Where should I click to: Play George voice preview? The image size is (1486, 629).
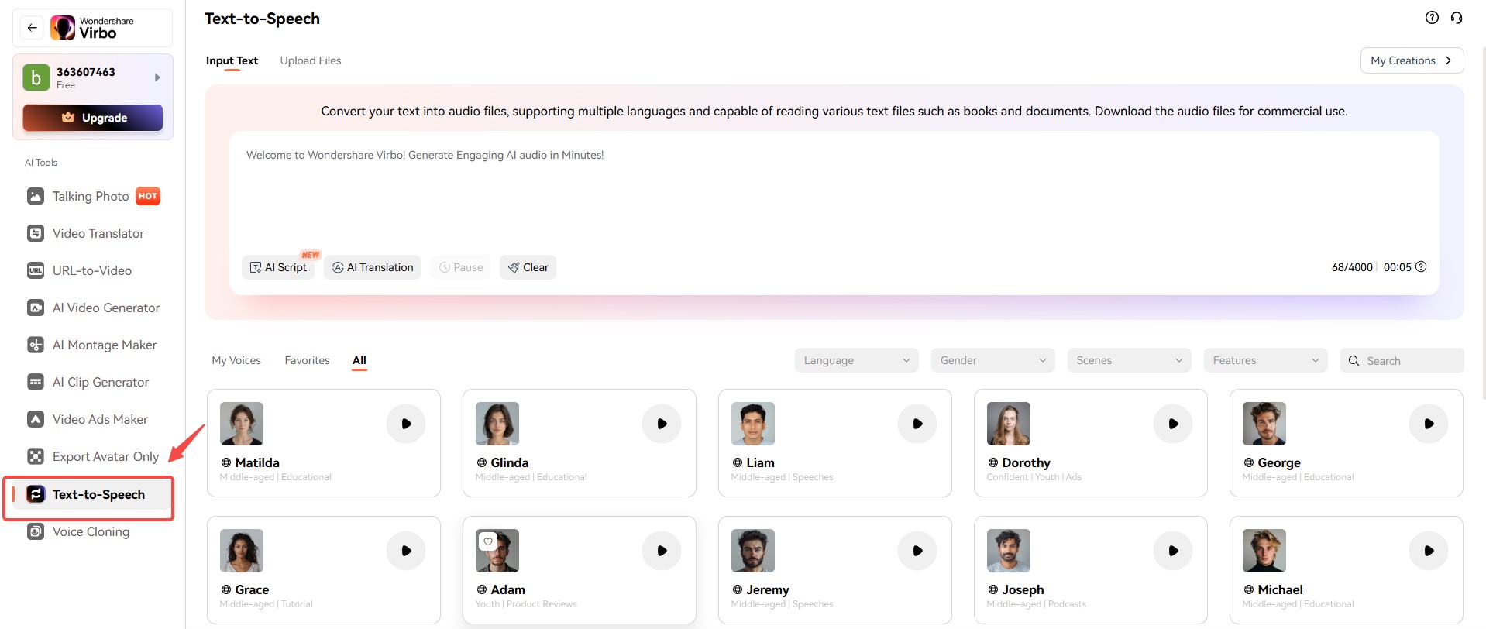point(1429,424)
